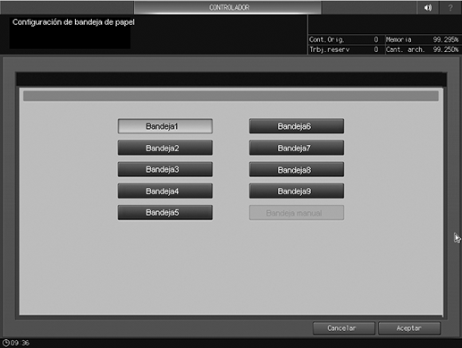Click the 09:36 time display
Image resolution: width=462 pixels, height=348 pixels.
pyautogui.click(x=20, y=343)
